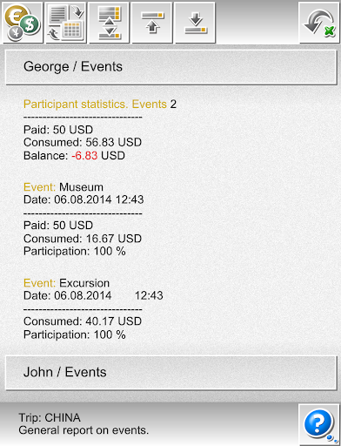The width and height of the screenshot is (341, 446).
Task: Click the Museum date 06.08.2014 12:43
Action: point(84,199)
